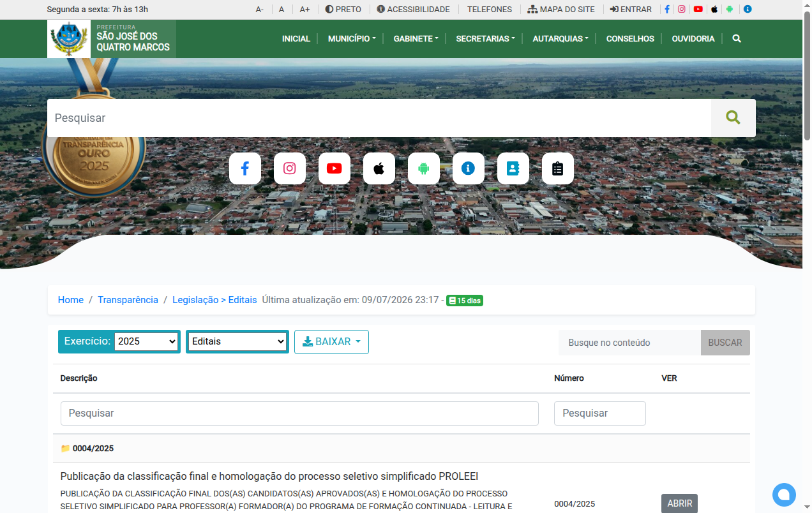Click the large YouTube button on banner

pos(335,168)
